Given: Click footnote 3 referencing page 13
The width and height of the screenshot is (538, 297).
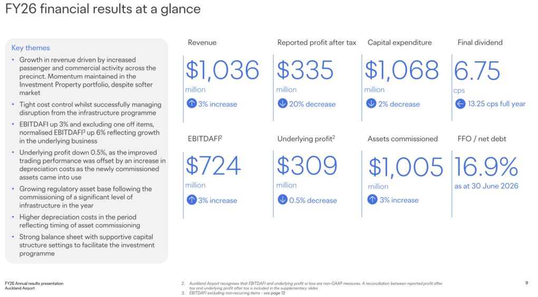Looking at the screenshot, I should pos(233,293).
